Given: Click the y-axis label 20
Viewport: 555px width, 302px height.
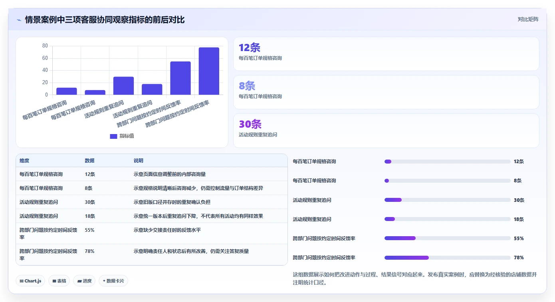Looking at the screenshot, I should [45, 83].
